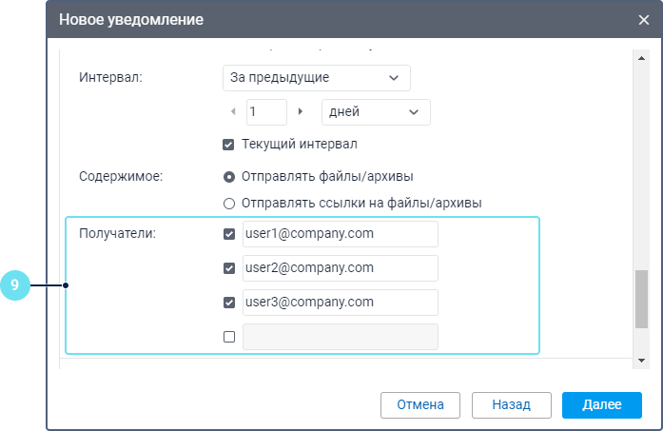Uncheck recipient user2@company.com checkbox
Image resolution: width=663 pixels, height=431 pixels.
tap(228, 268)
